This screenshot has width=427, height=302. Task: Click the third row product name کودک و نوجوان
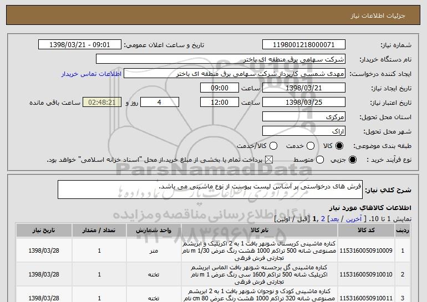(259, 295)
